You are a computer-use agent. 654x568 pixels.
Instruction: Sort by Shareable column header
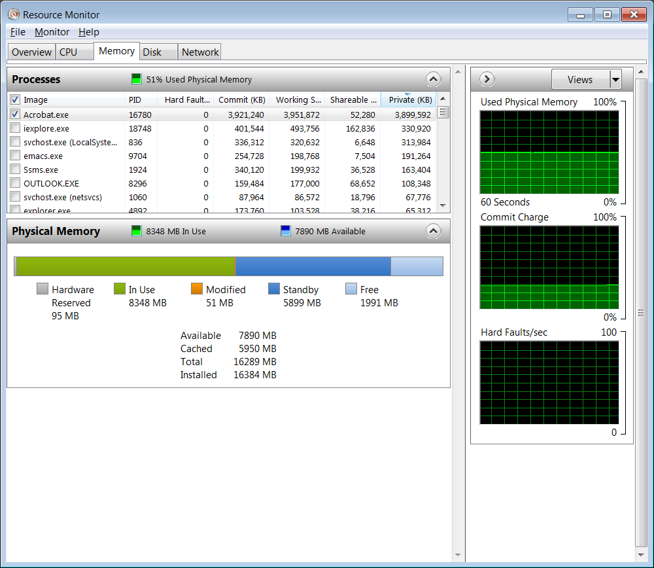click(x=353, y=99)
